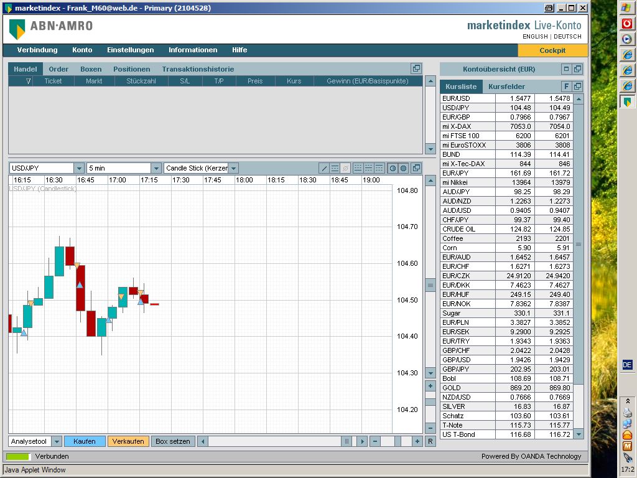
Task: Choose the top solid line style icon
Action: pyautogui.click(x=379, y=168)
